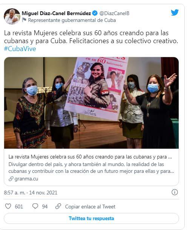Click the government flag icon

(x=24, y=20)
